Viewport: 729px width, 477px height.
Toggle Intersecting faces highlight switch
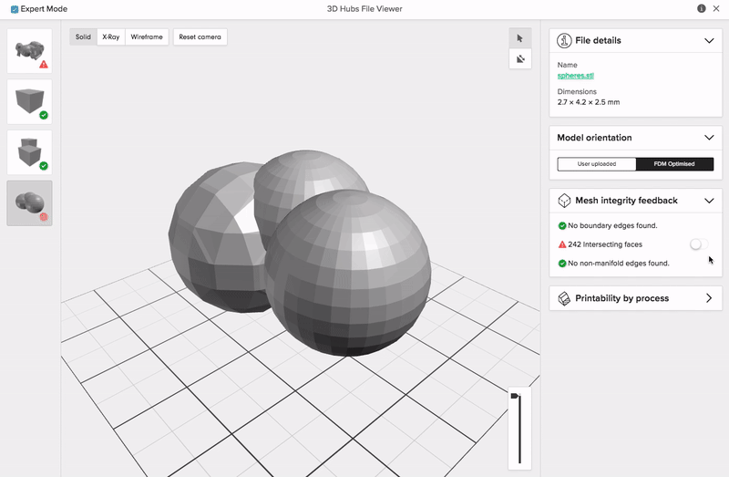pyautogui.click(x=698, y=244)
